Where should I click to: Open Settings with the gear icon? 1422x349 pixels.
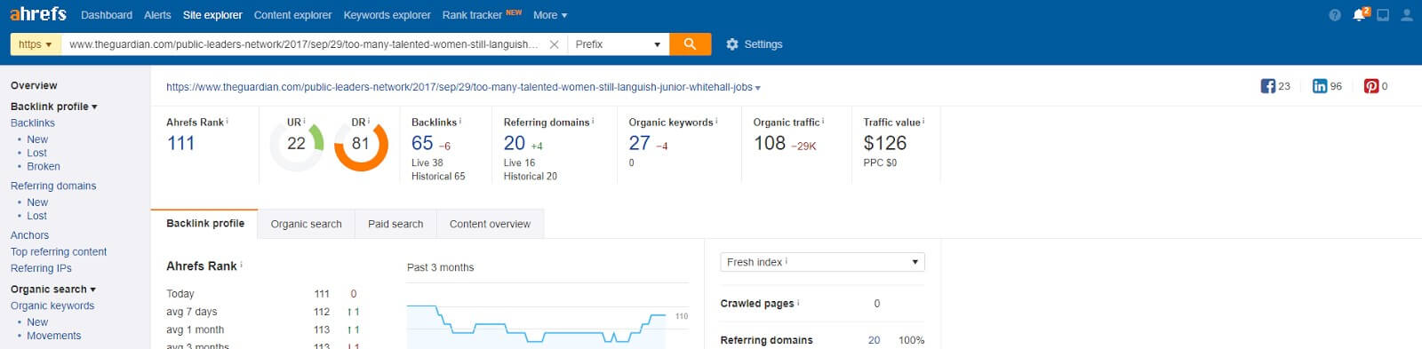[x=732, y=44]
